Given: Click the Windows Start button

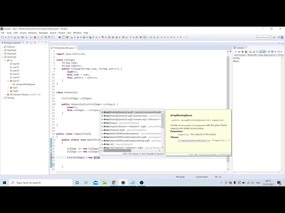Looking at the screenshot, I should (4, 182).
